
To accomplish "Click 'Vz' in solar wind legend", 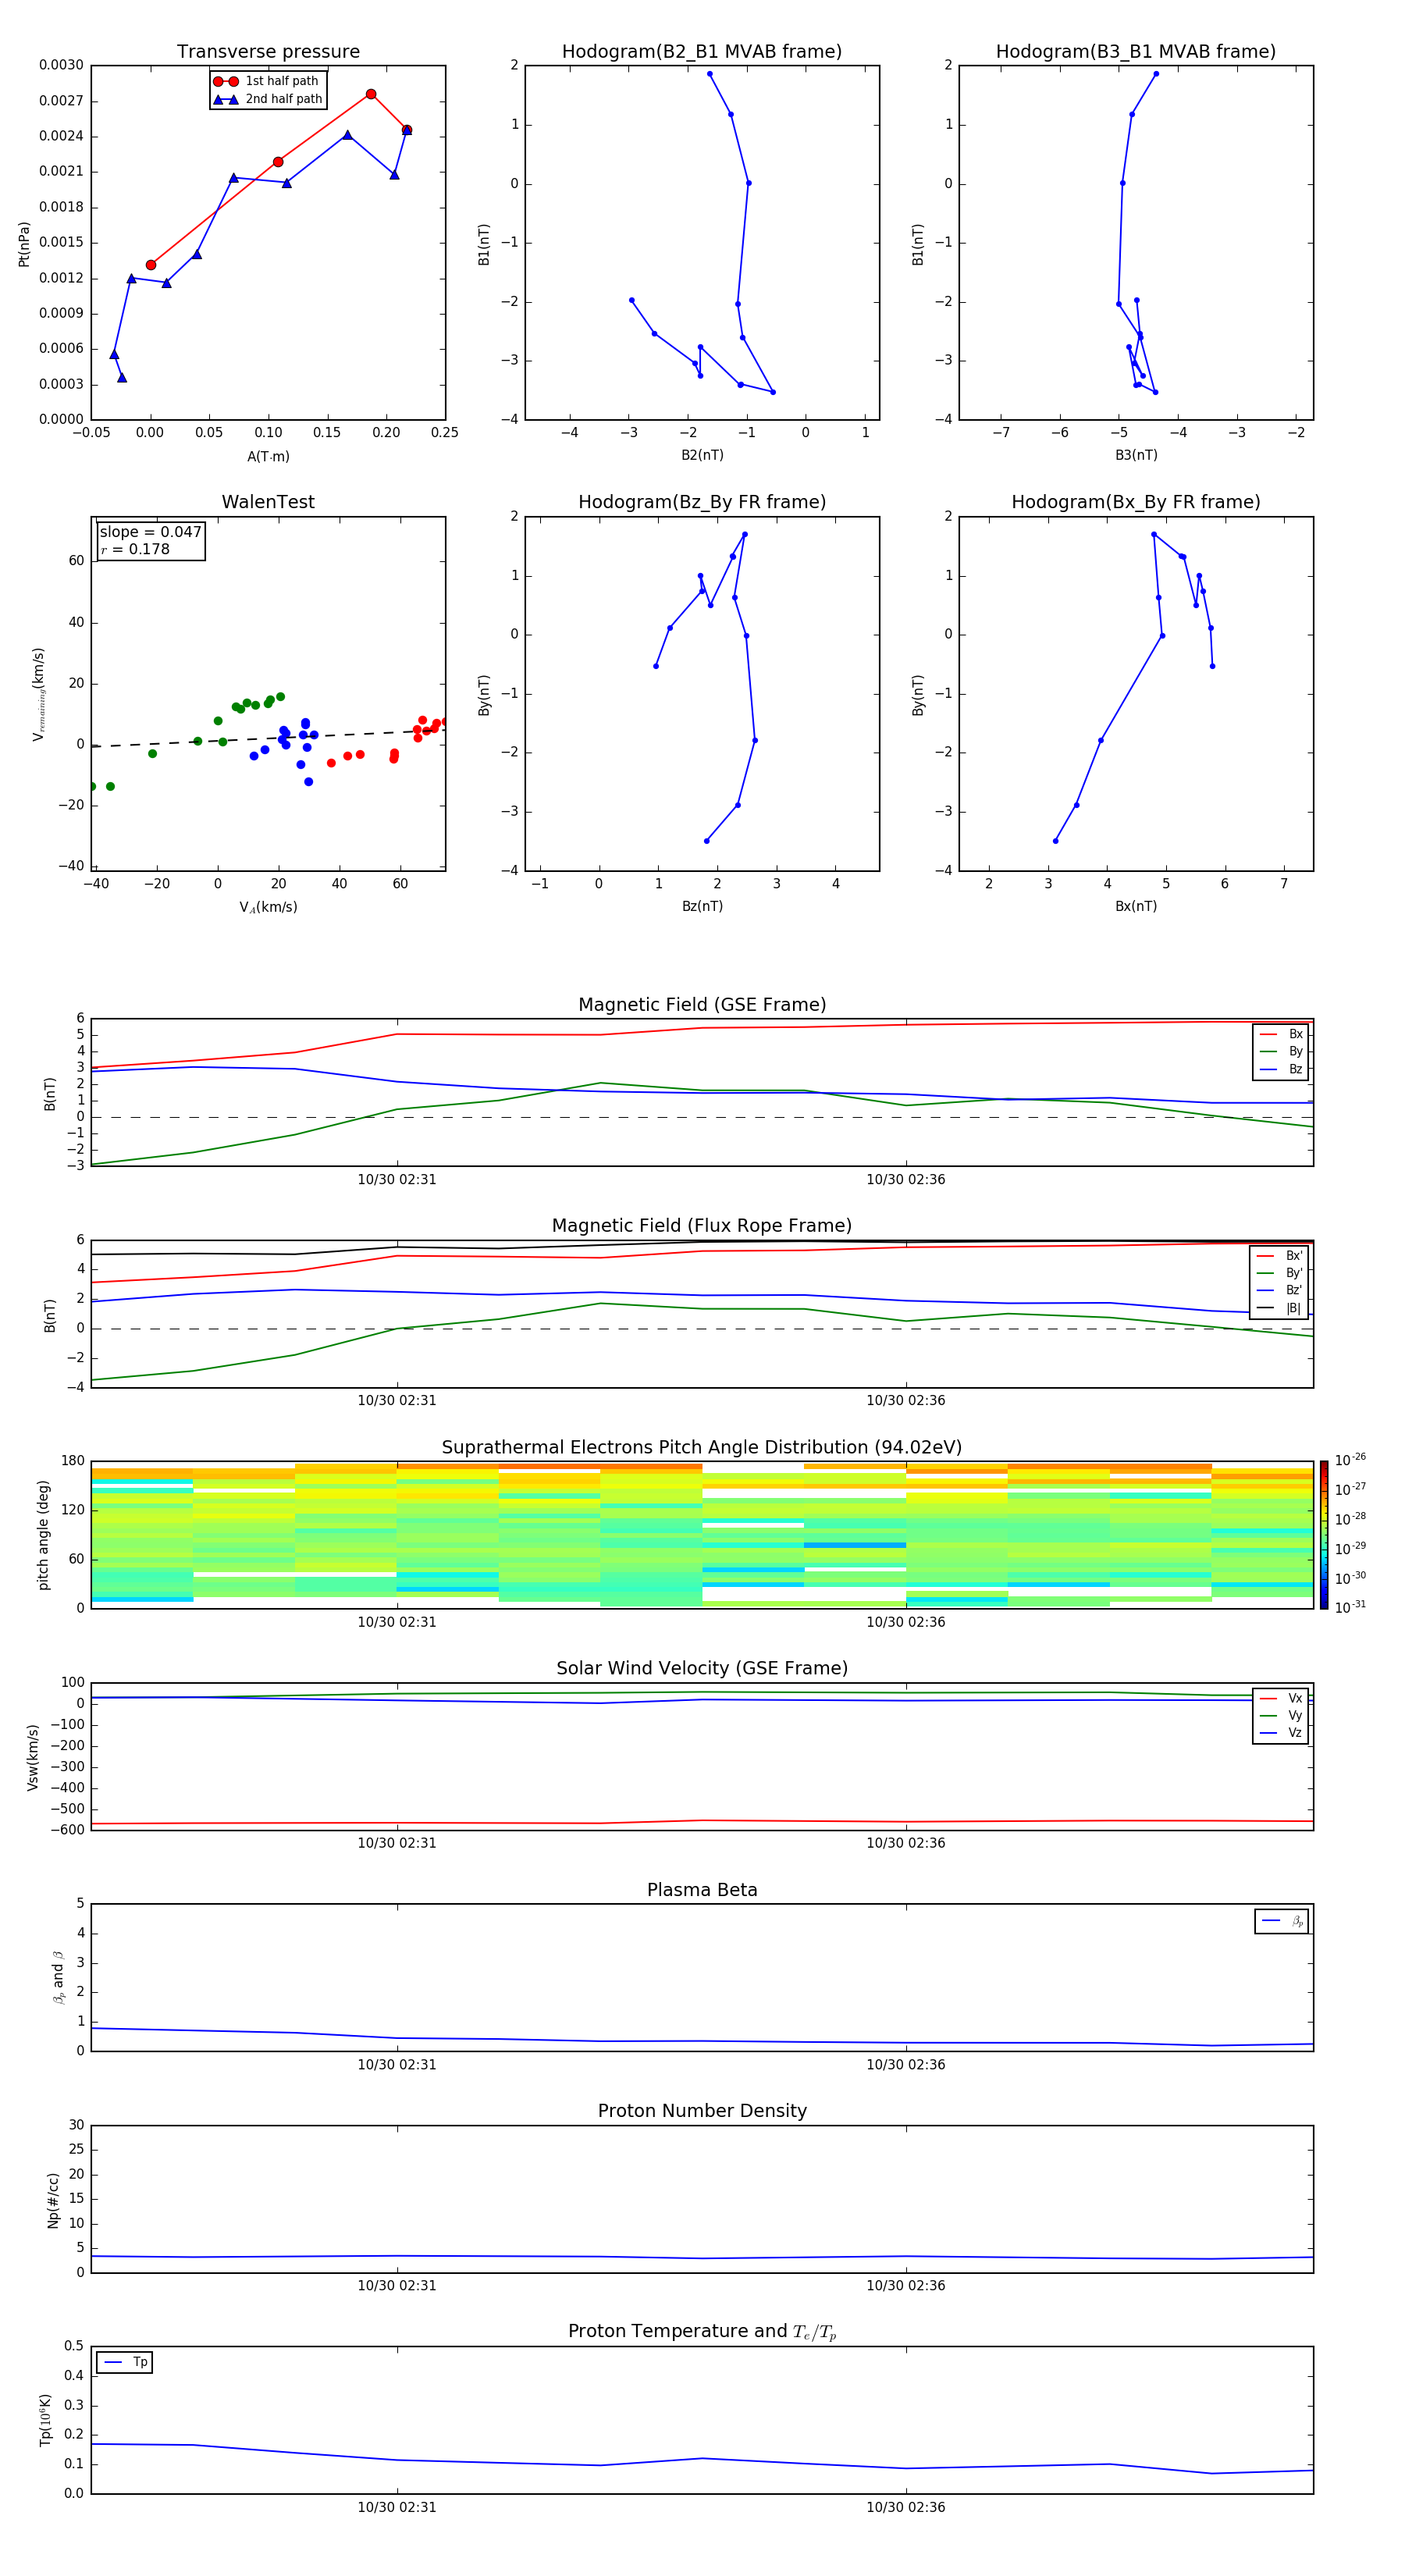I will tap(1281, 1733).
